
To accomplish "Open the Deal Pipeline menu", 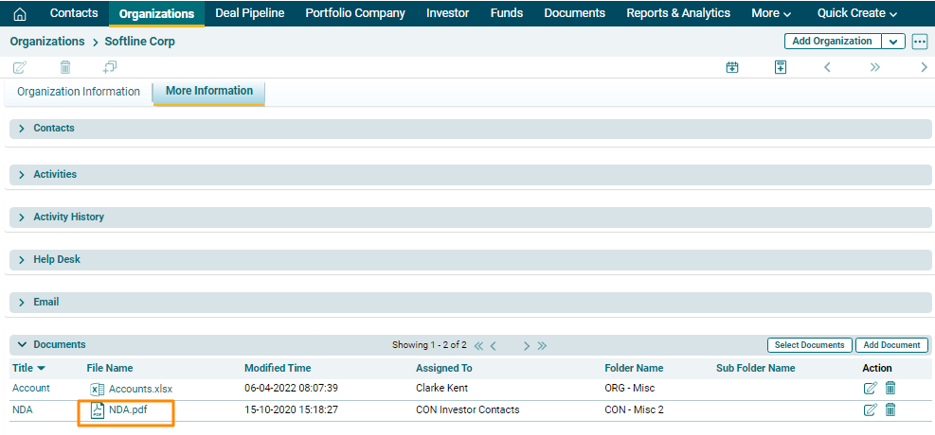I will coord(249,13).
